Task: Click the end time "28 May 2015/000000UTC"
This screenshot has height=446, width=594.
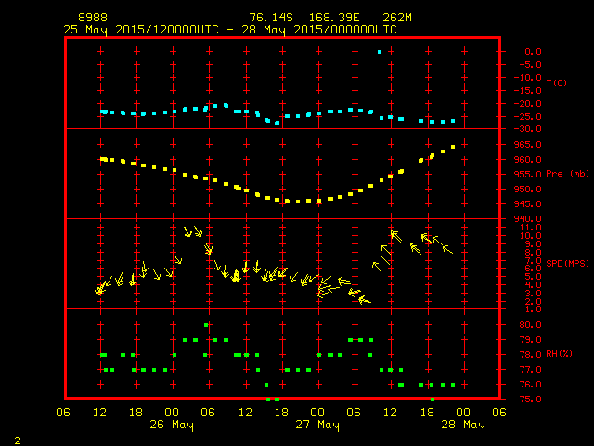Action: (319, 30)
